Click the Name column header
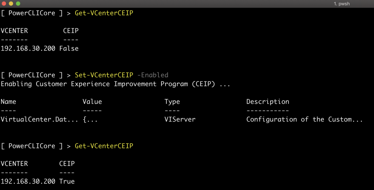This screenshot has width=374, height=190. click(x=8, y=102)
